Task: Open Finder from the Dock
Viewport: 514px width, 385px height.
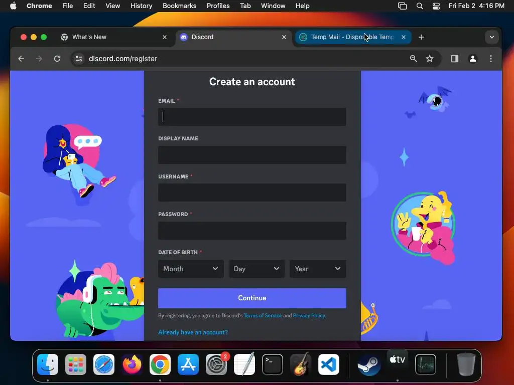Action: pyautogui.click(x=48, y=364)
